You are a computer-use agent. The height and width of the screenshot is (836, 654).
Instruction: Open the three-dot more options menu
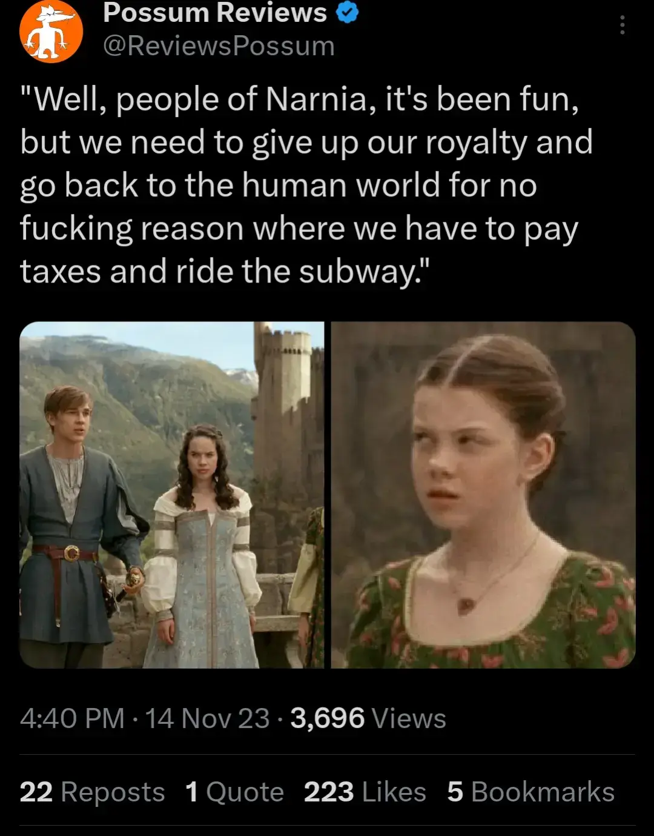pyautogui.click(x=622, y=25)
